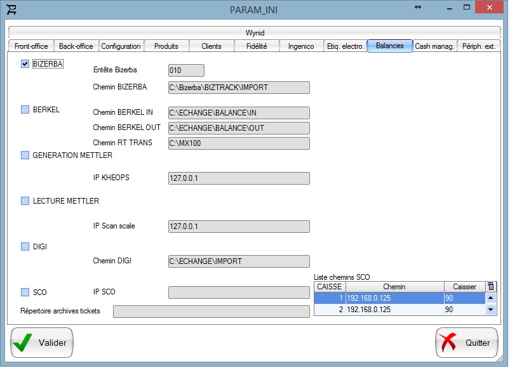Click the Chemin BIZERBA path field
This screenshot has height=368, width=510.
point(238,88)
